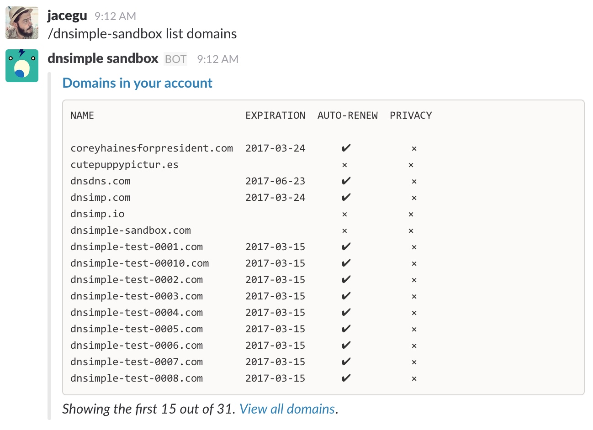This screenshot has width=593, height=430.
Task: Click the auto-renew checkmark for dnsdns.com
Action: [x=346, y=181]
